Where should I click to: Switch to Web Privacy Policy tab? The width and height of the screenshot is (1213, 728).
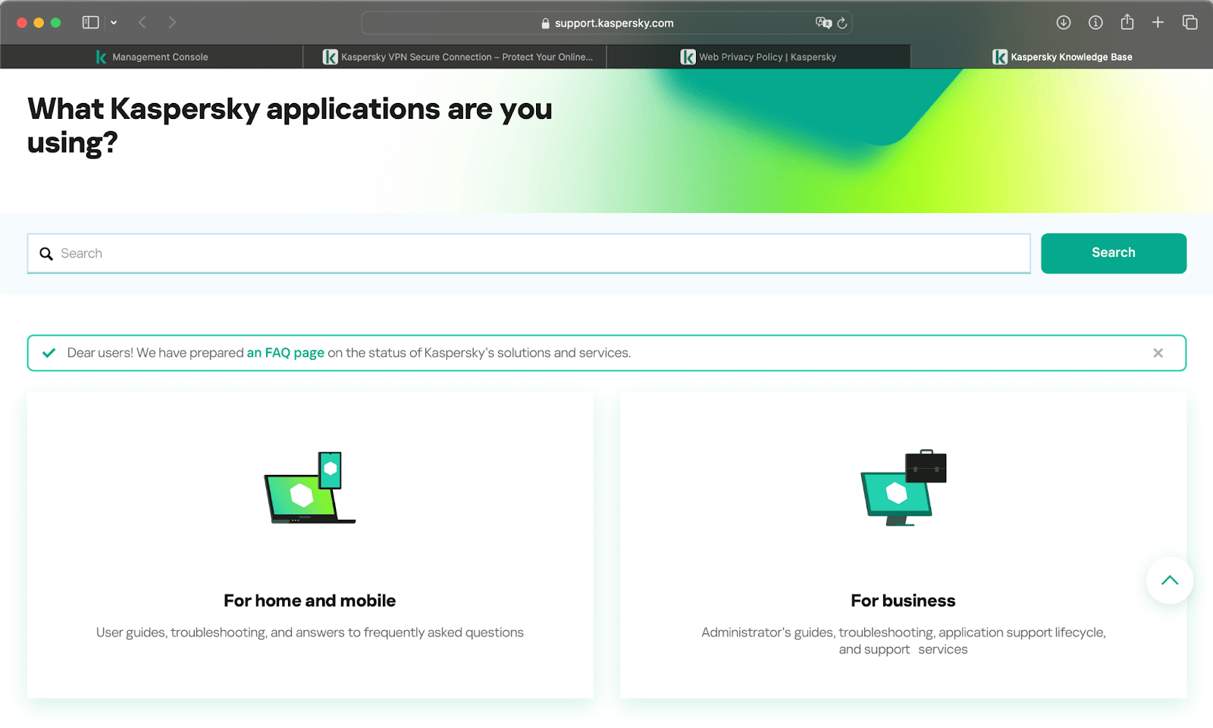pos(758,57)
